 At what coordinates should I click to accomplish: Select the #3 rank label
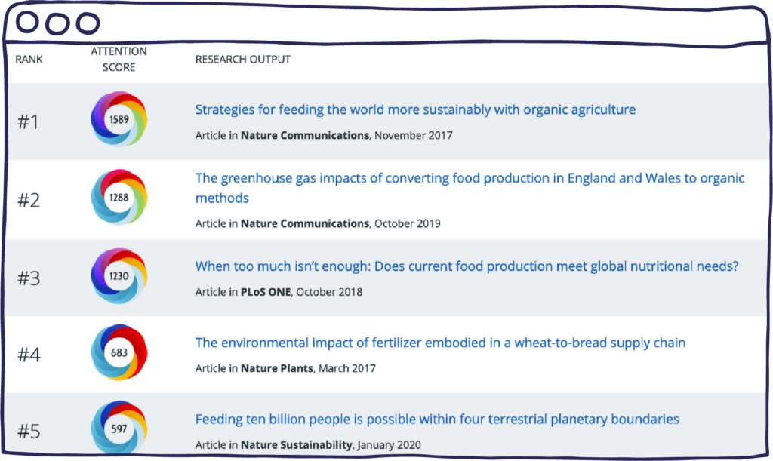[x=29, y=278]
